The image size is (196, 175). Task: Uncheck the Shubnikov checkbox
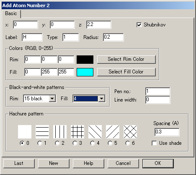[139, 25]
